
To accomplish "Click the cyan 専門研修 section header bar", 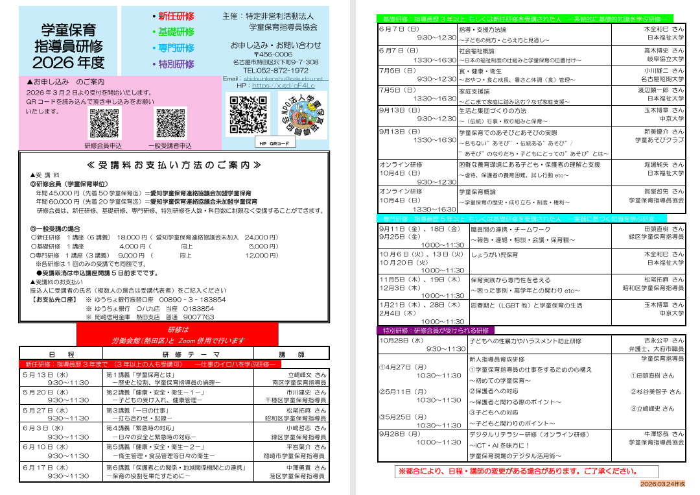I will point(525,219).
